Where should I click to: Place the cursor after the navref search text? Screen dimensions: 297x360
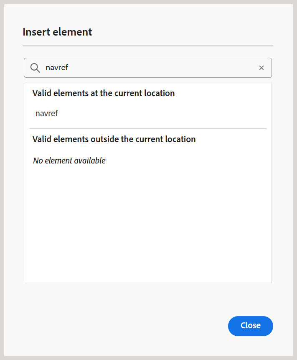(69, 68)
